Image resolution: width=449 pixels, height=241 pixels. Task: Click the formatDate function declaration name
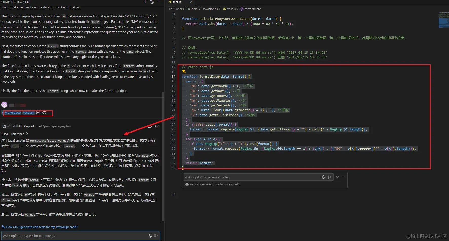pos(209,76)
